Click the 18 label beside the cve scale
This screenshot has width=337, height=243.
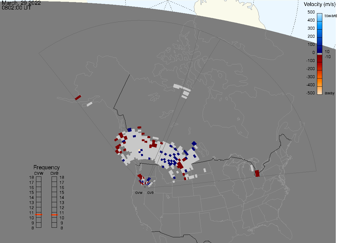(62, 177)
